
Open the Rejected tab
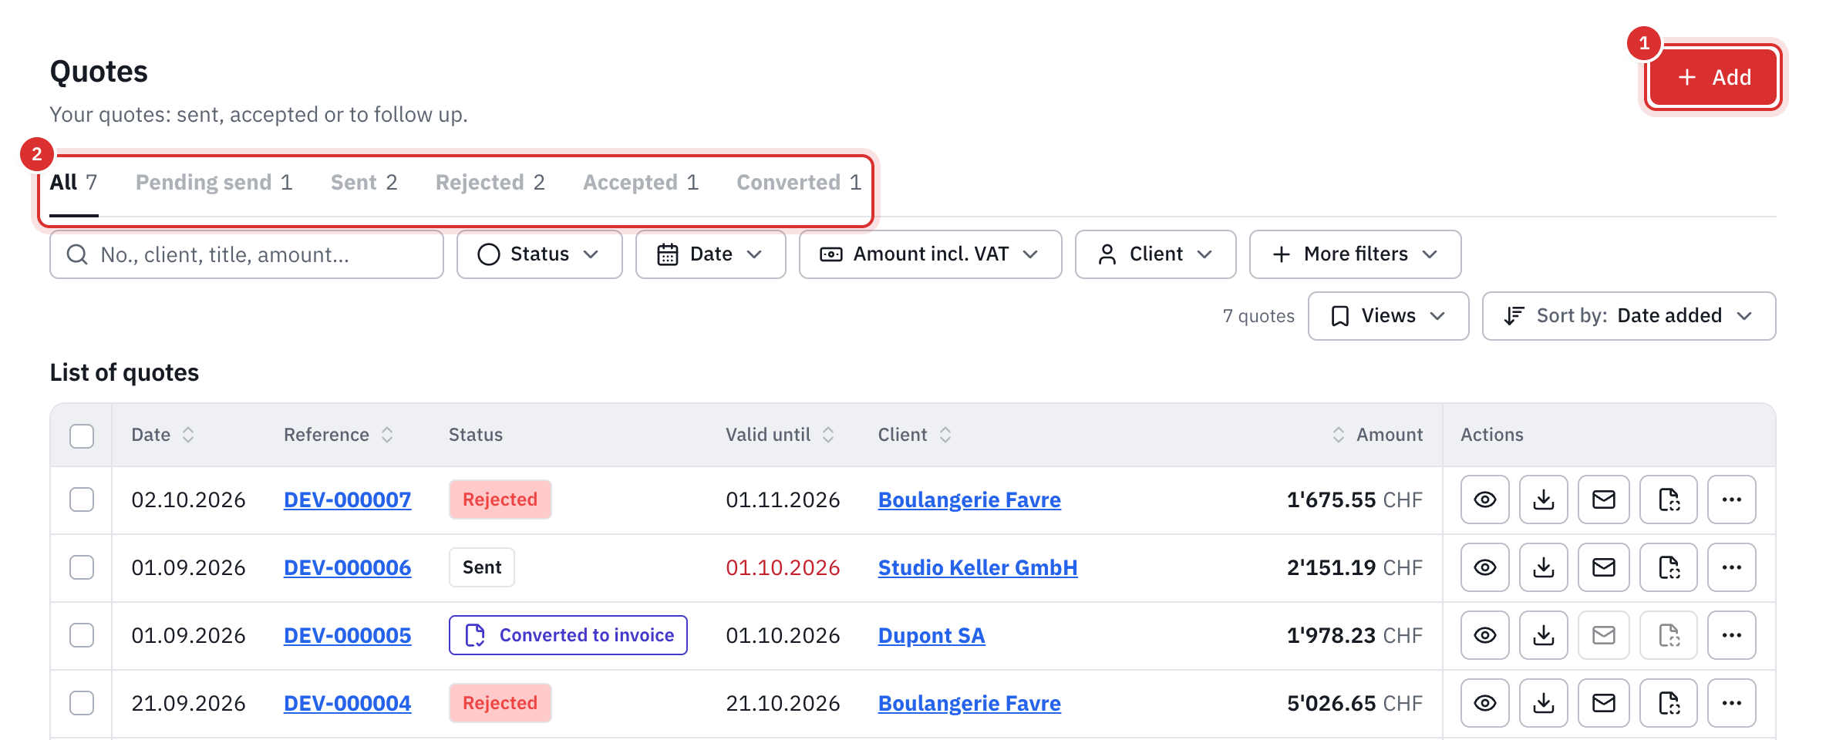pyautogui.click(x=490, y=183)
